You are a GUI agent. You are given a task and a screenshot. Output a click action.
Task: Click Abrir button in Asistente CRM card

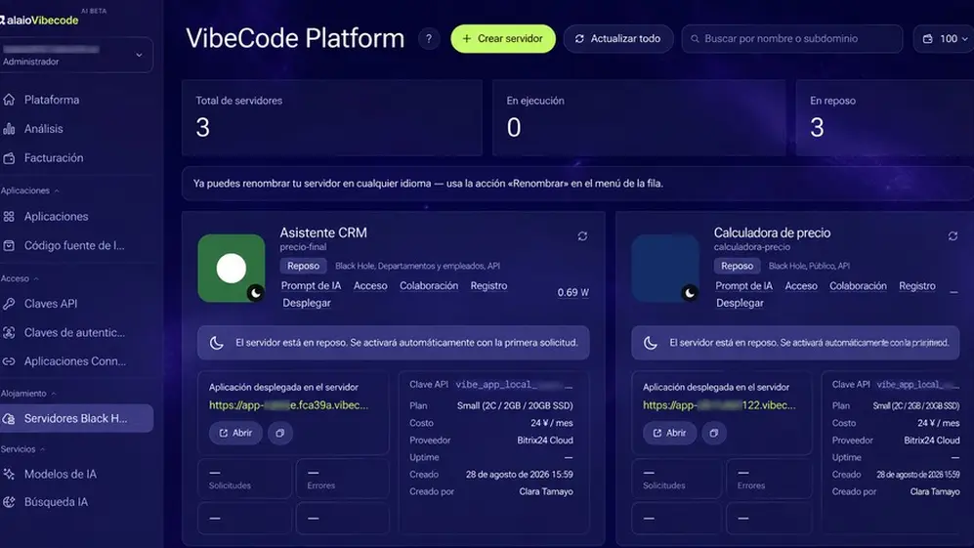click(x=235, y=433)
